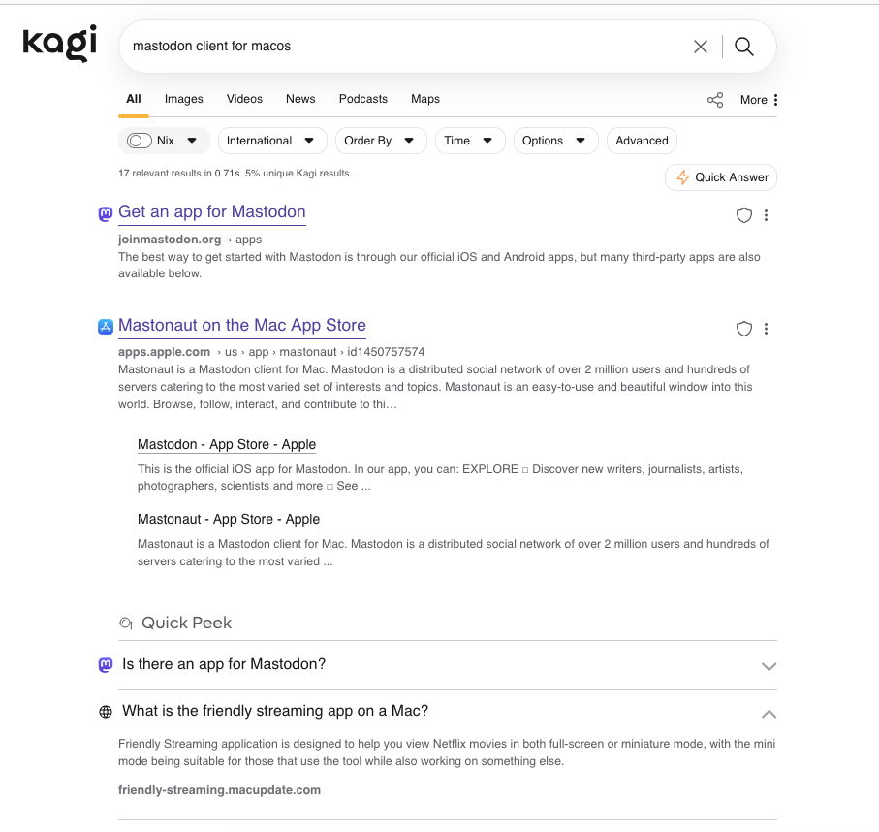This screenshot has height=832, width=879.
Task: Click the Mastodon favicon in Quick Peek question
Action: [106, 665]
